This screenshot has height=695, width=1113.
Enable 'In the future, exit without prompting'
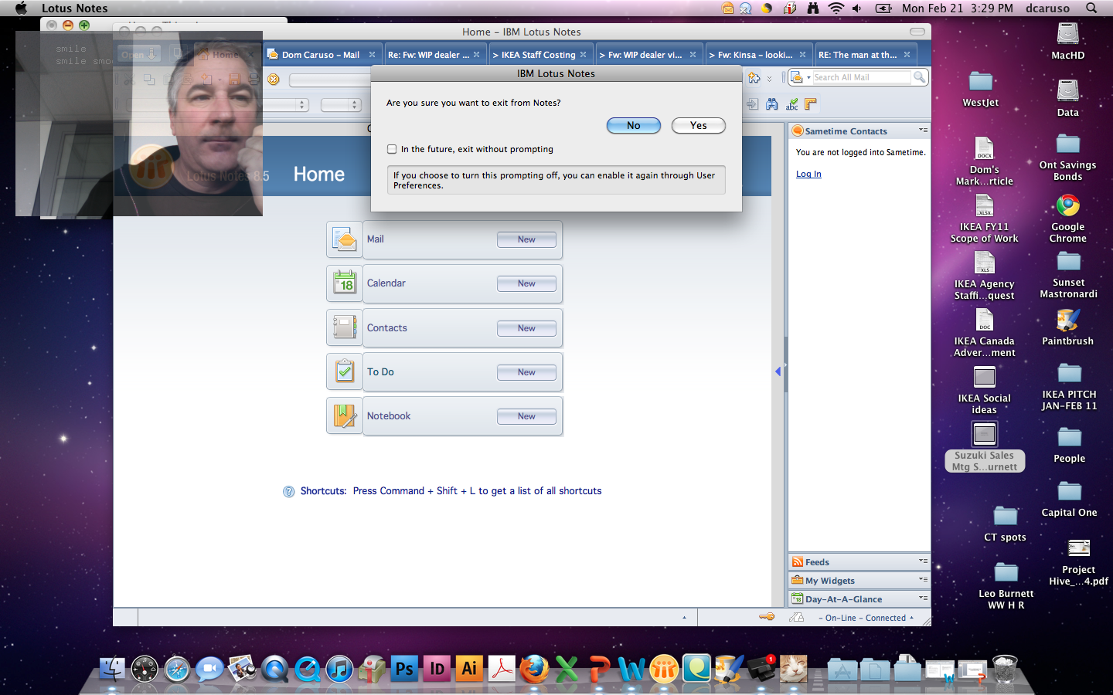(x=392, y=149)
